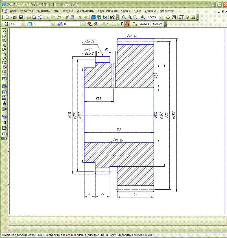Open the Инструменты menu
227x238 pixels.
click(86, 11)
